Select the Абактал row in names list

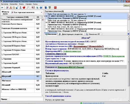[21, 73]
